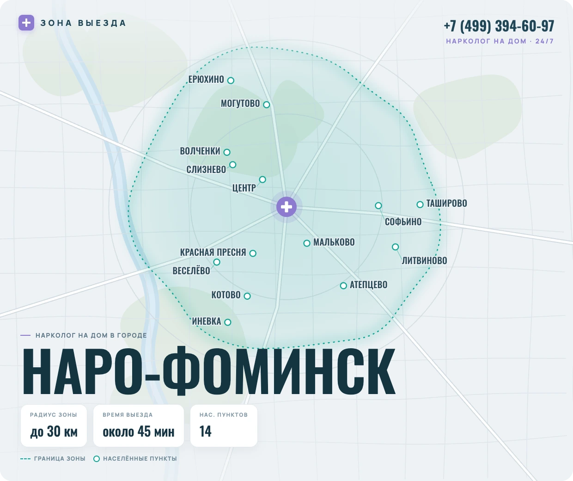Click the ТАШИРОВО label text
573x481 pixels.
click(x=446, y=203)
